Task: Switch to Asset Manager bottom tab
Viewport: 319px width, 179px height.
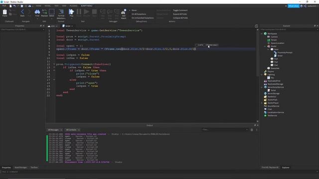Action: coord(20,168)
